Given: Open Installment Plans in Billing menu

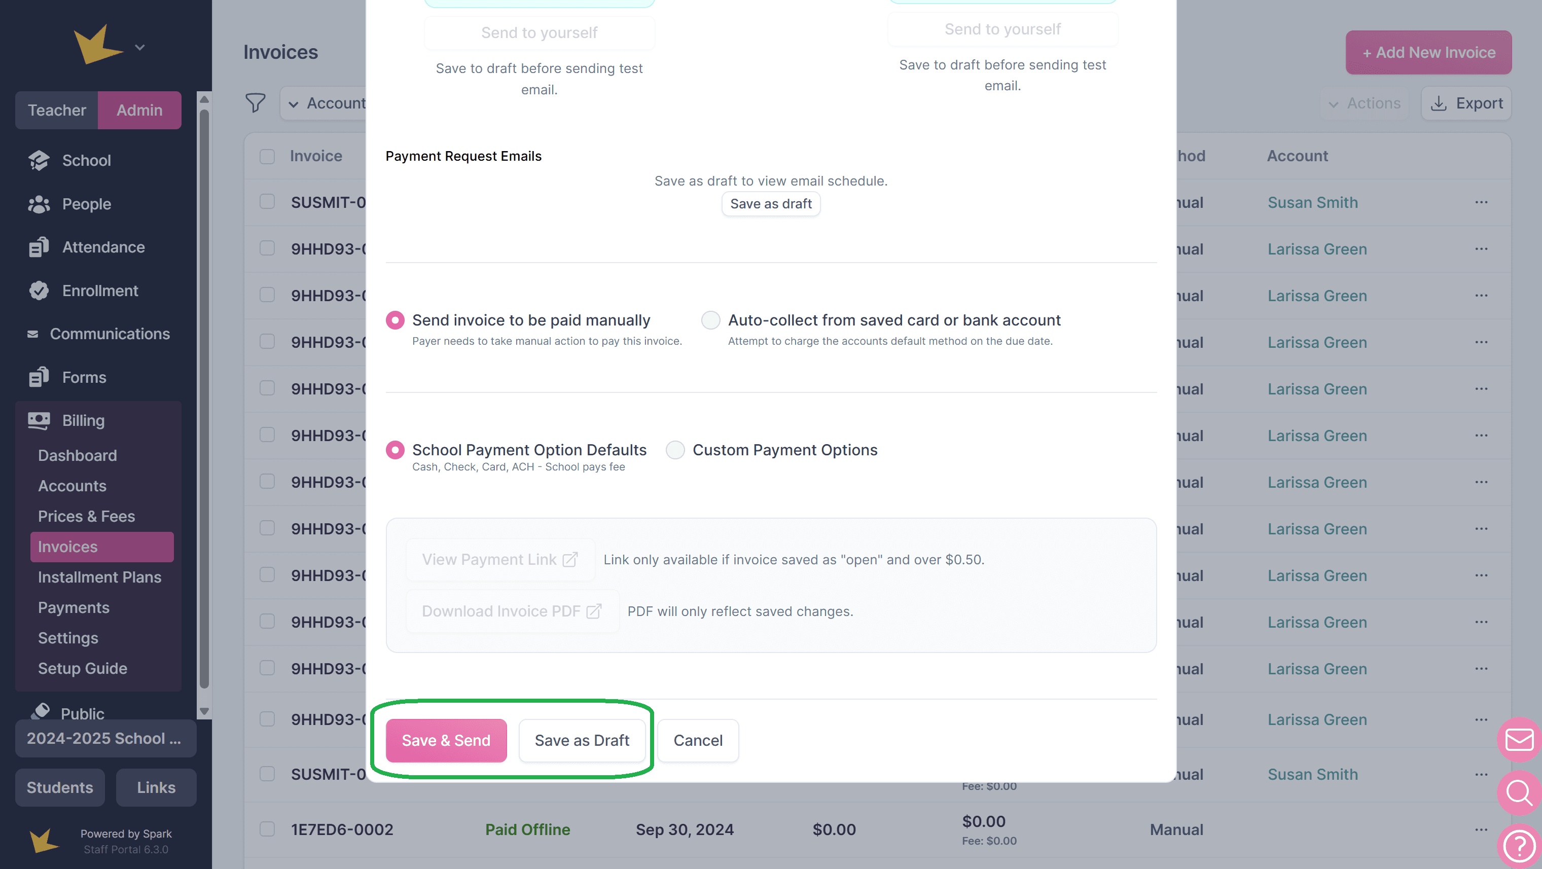Looking at the screenshot, I should 99,577.
